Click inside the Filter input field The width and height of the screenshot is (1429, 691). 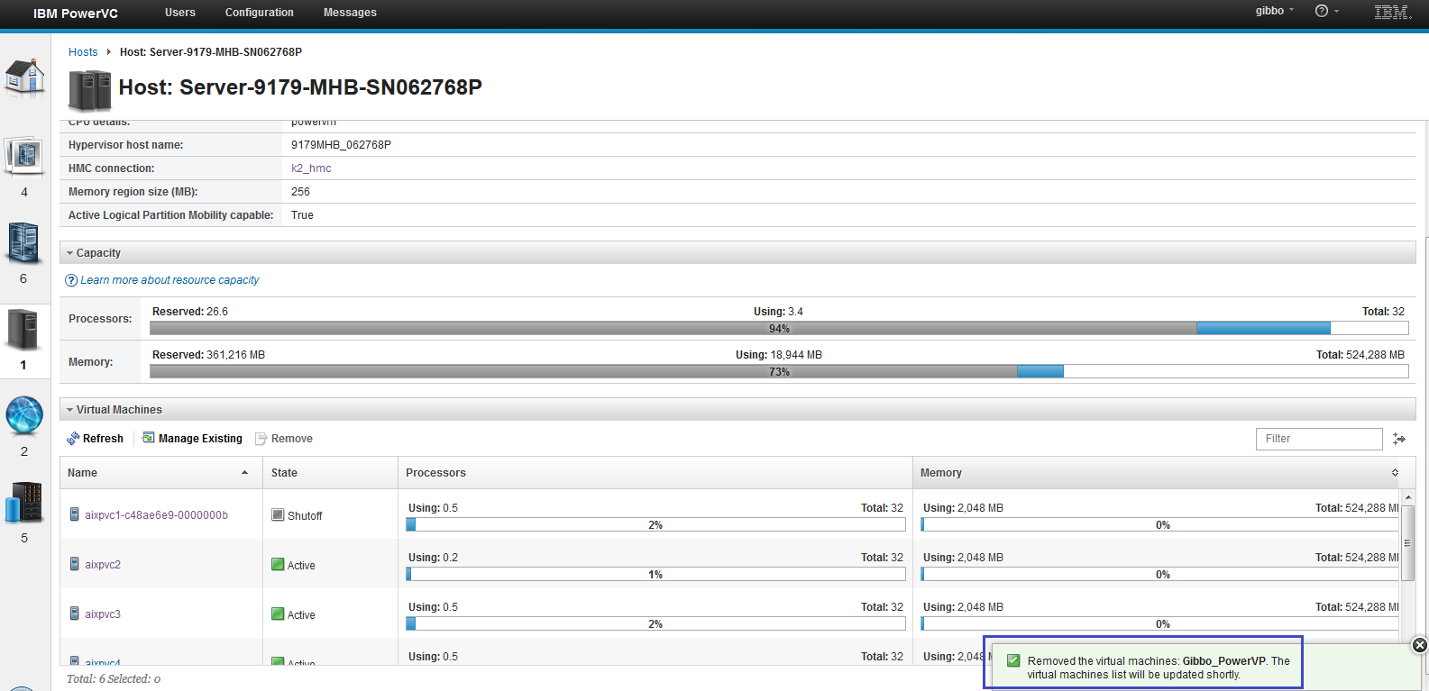click(x=1319, y=439)
